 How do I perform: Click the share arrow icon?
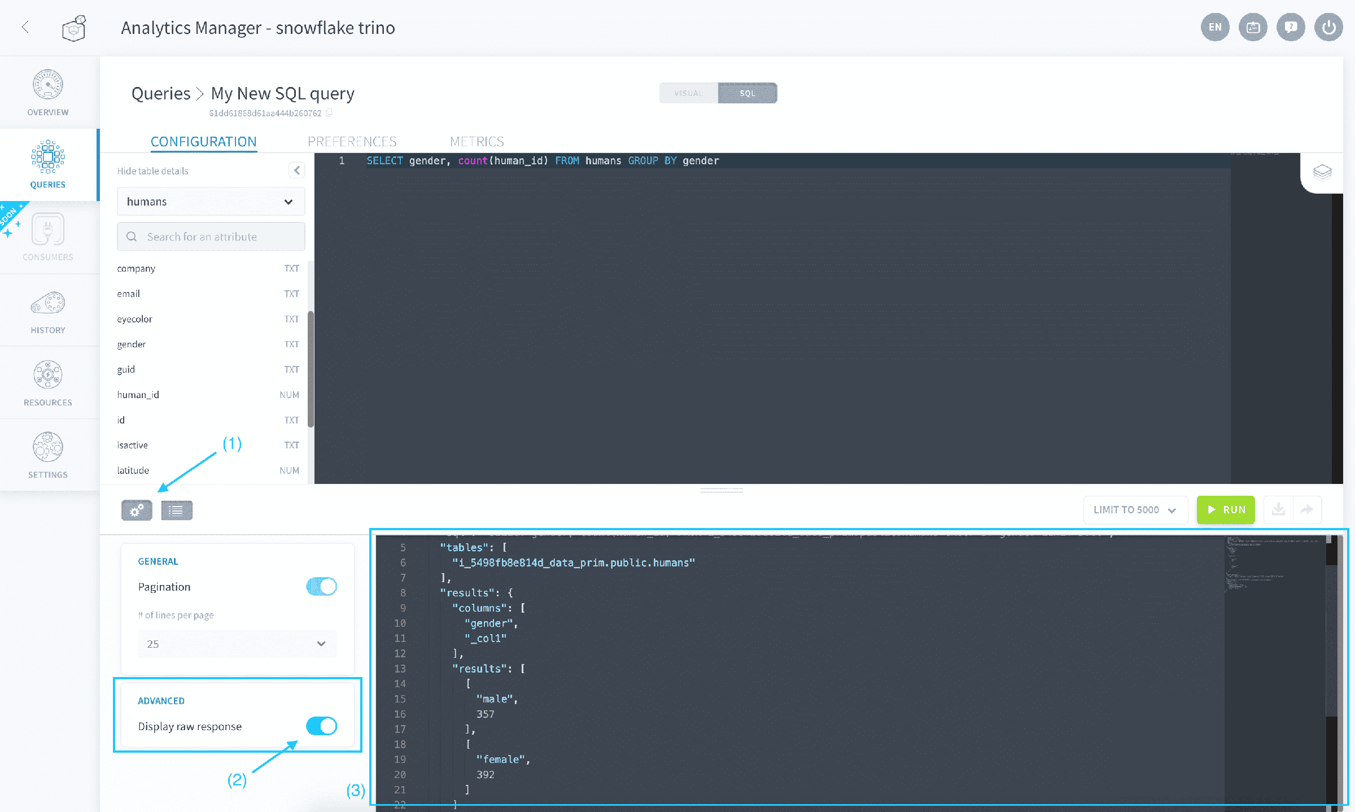[1307, 510]
